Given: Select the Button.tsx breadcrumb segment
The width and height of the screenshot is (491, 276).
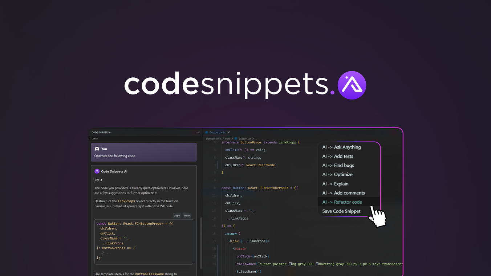Looking at the screenshot, I should [x=244, y=139].
